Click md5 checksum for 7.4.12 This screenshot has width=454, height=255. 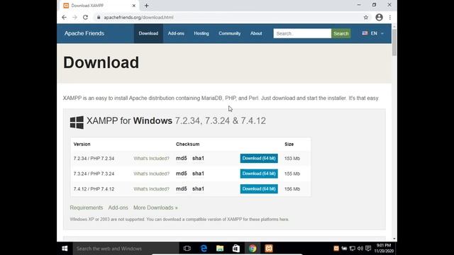[182, 189]
